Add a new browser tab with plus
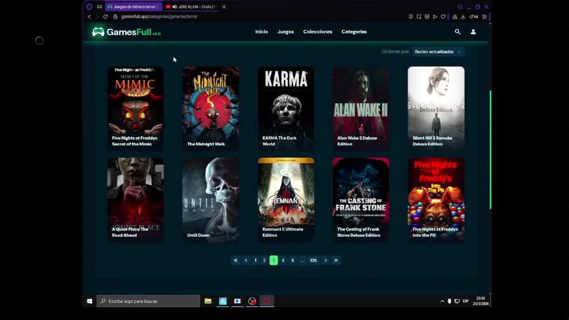 (x=224, y=7)
